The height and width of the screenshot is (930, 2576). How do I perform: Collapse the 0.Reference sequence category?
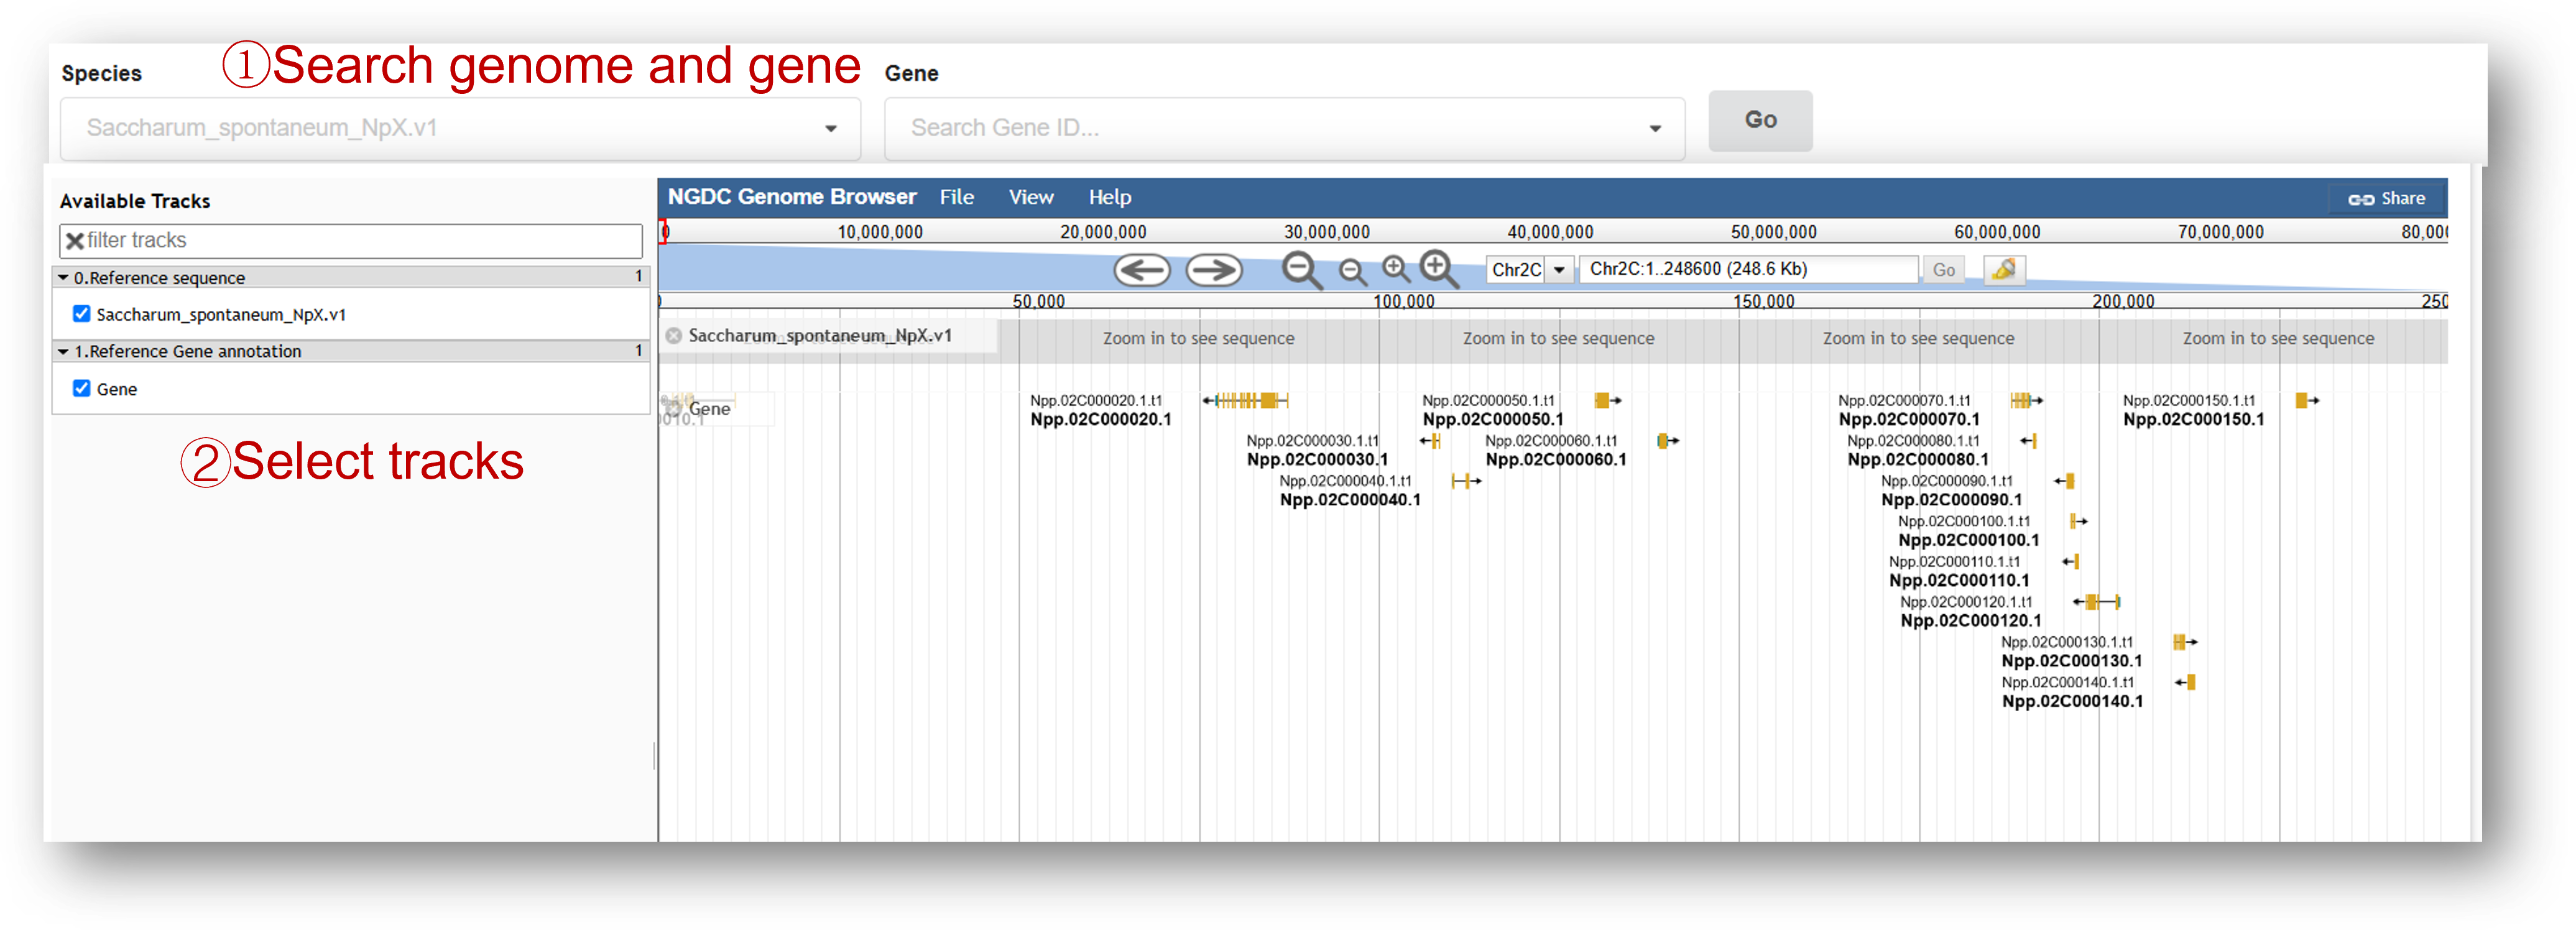click(64, 278)
